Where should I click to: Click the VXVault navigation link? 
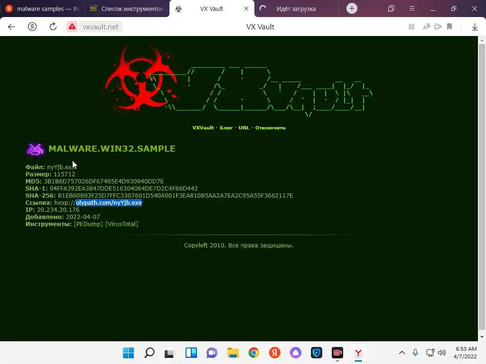[203, 128]
